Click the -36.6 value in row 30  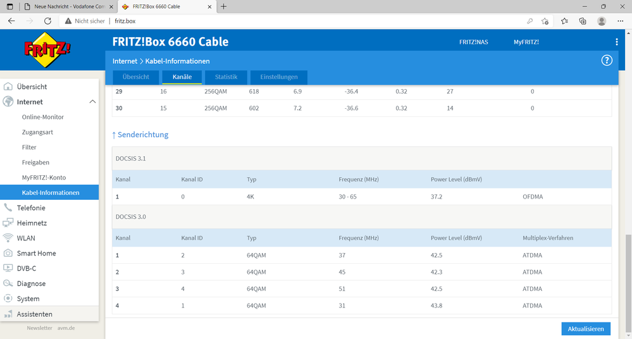click(352, 108)
